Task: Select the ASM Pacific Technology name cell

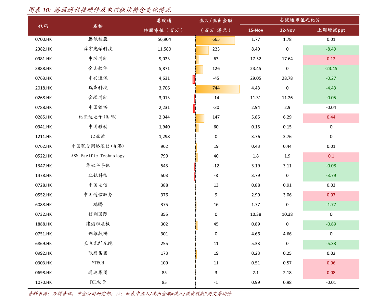Action: click(x=98, y=156)
